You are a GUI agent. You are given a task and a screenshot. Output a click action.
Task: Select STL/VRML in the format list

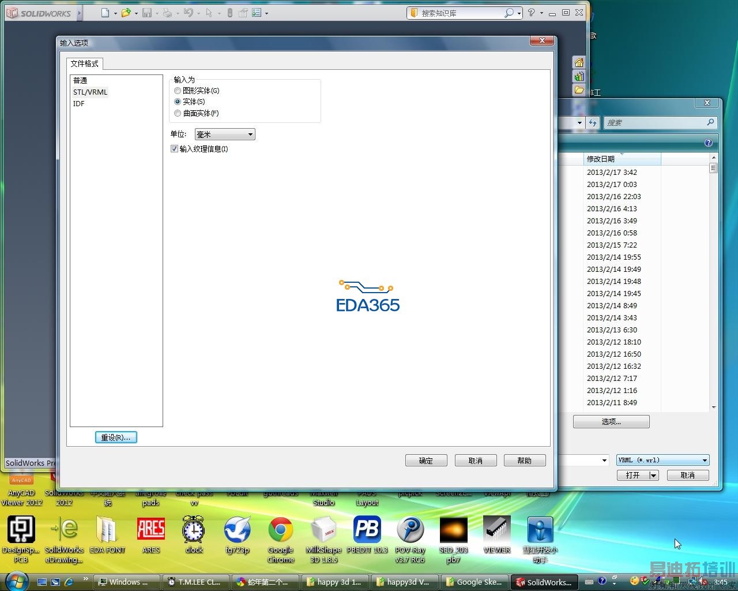click(90, 92)
